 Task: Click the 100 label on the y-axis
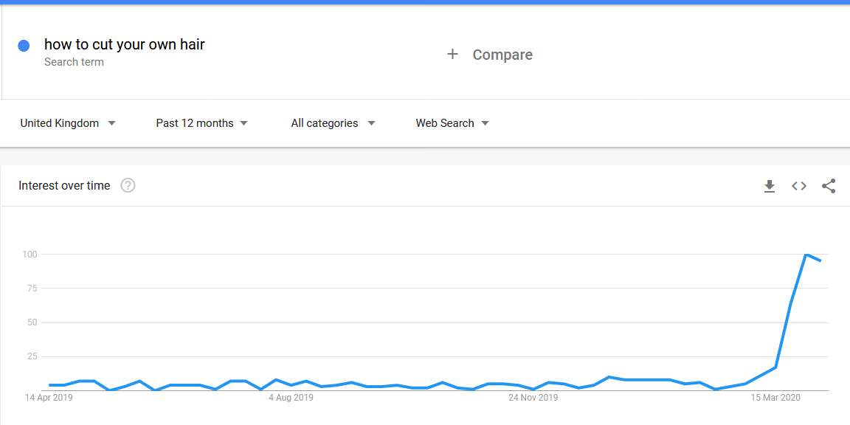30,255
